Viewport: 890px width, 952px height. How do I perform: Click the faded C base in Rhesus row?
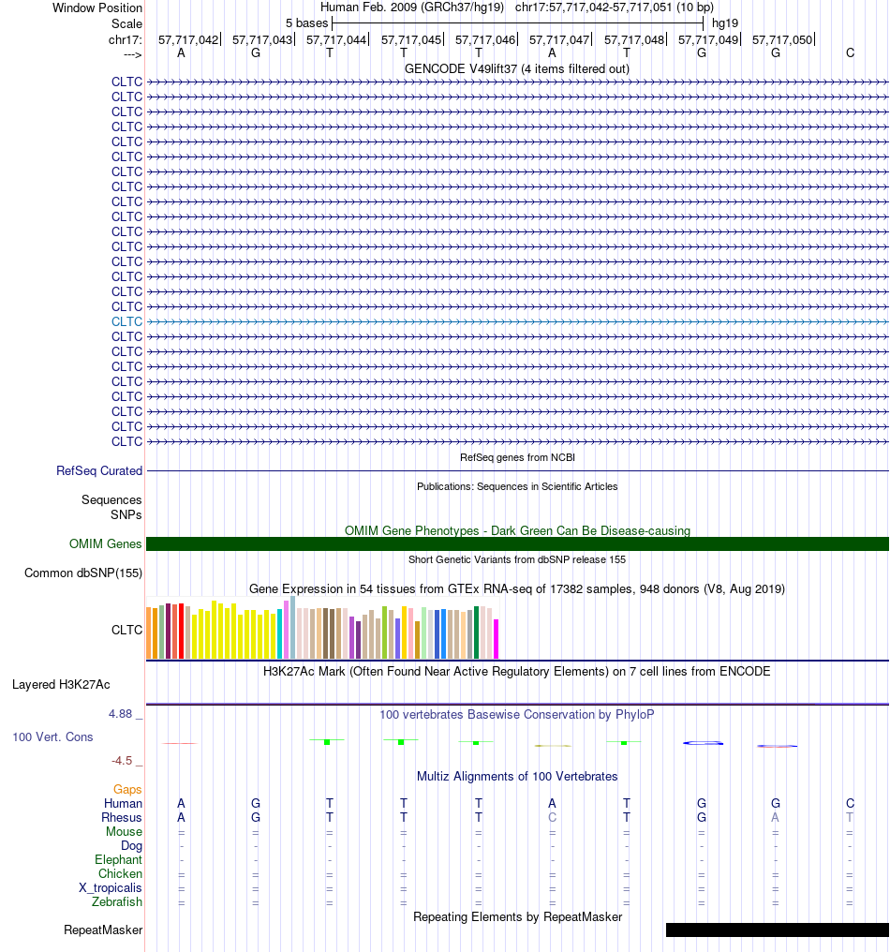point(552,817)
